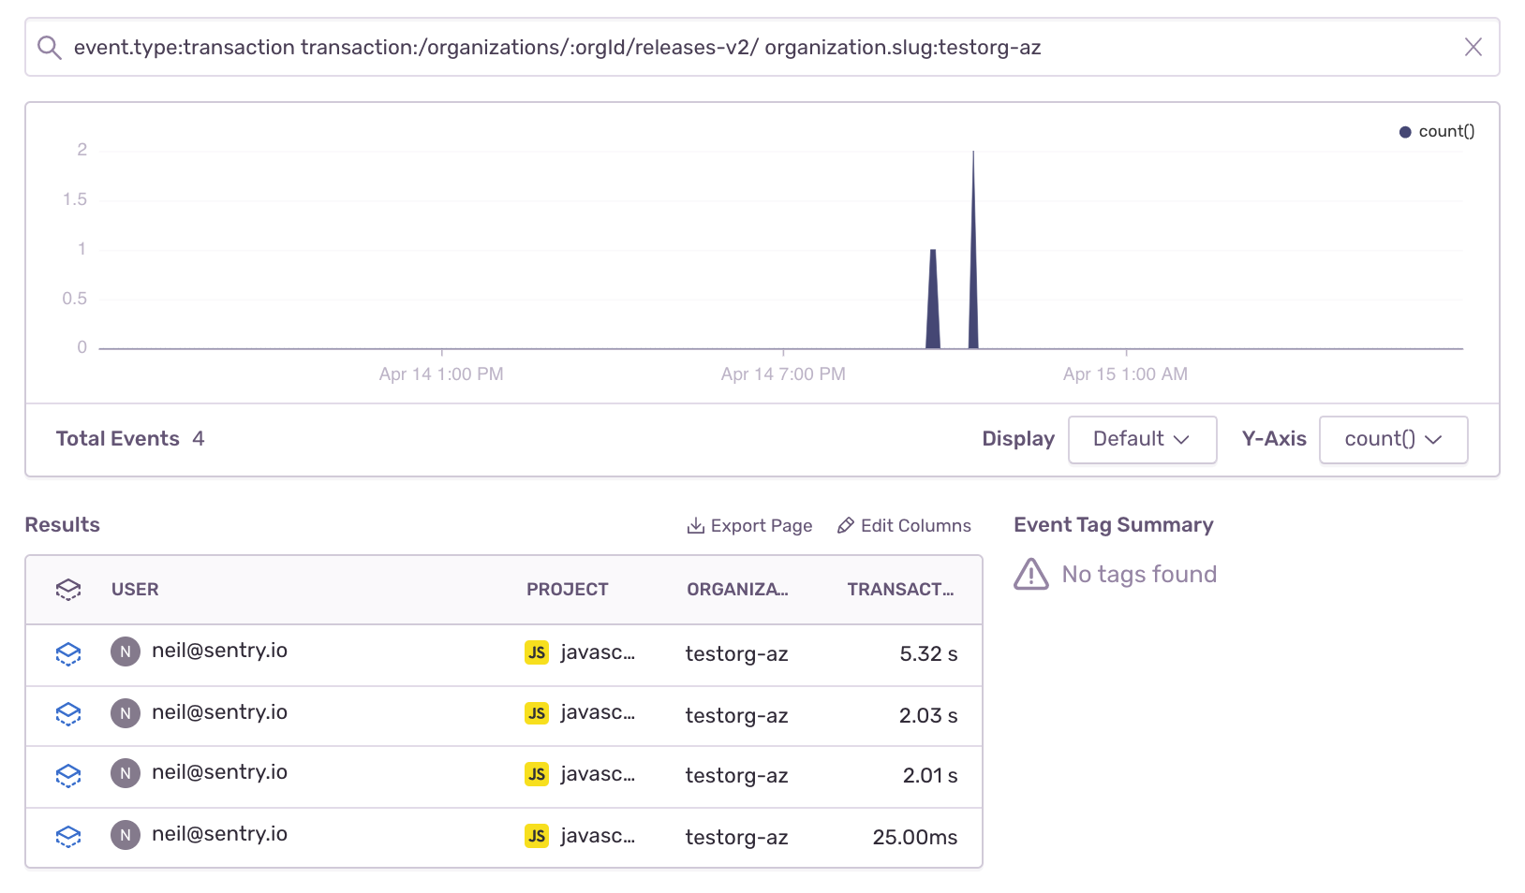Open event details icon for 2.03 s row

68,714
